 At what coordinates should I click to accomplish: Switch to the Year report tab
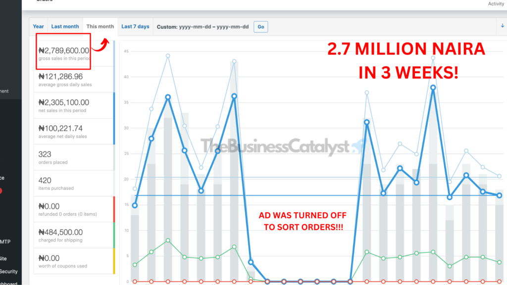coord(38,27)
